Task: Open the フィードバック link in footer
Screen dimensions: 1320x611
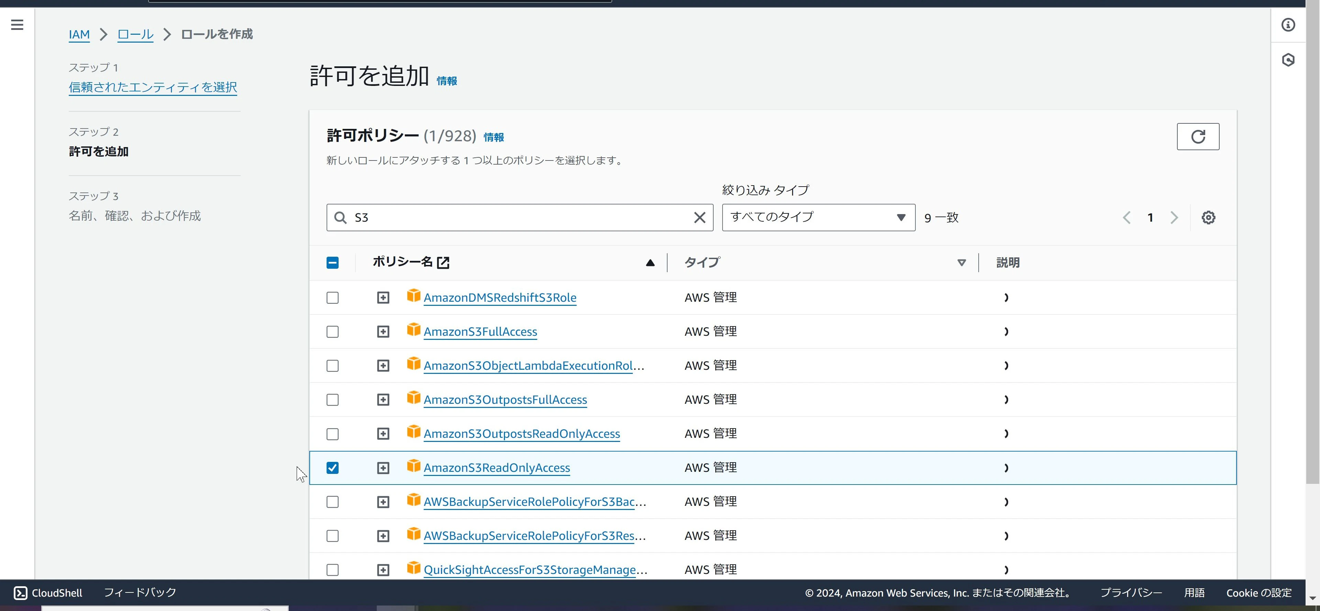Action: pos(140,592)
